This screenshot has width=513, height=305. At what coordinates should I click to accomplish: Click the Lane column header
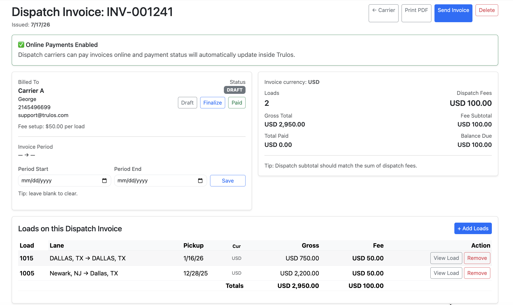click(57, 246)
